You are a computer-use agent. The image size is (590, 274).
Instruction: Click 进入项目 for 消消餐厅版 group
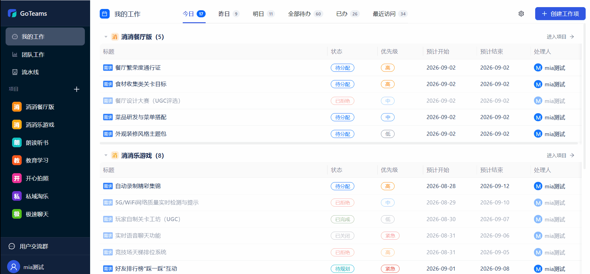coord(560,36)
